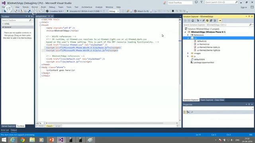
Task: Click Attach To IIS toolbar button
Action: [x=141, y=11]
